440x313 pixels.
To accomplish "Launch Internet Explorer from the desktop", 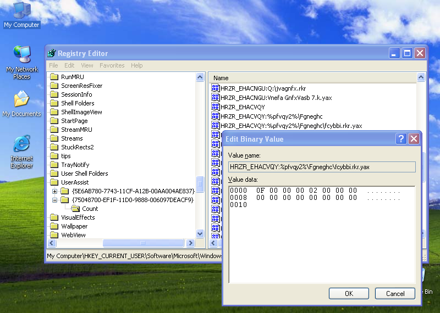I will (21, 152).
